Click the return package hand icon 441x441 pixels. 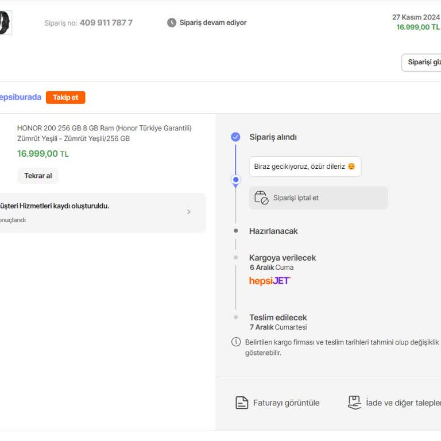coord(354,403)
